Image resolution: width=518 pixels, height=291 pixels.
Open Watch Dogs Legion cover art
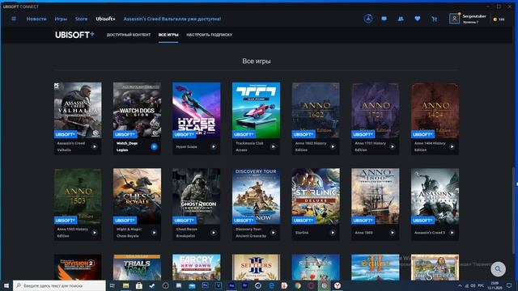[x=137, y=110]
